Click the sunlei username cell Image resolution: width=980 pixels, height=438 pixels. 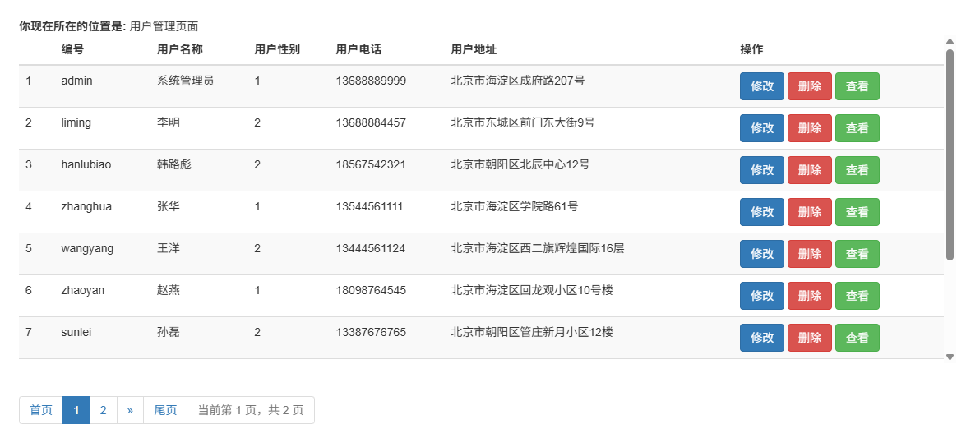pyautogui.click(x=76, y=332)
